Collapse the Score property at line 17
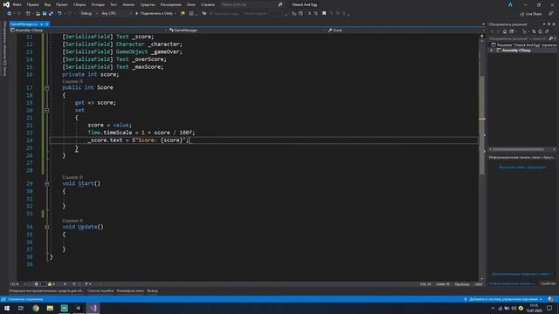 pyautogui.click(x=46, y=87)
